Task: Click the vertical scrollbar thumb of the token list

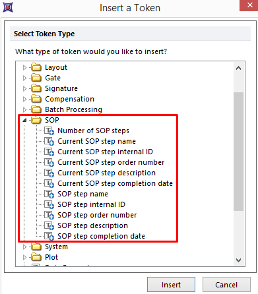Action: pos(238,152)
